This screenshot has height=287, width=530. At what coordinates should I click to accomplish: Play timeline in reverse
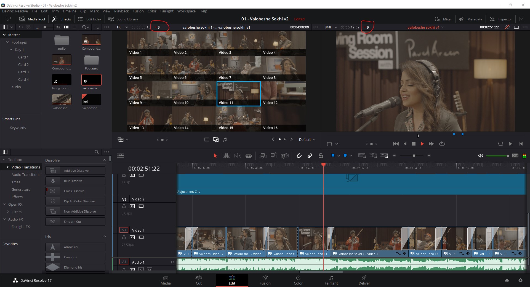pyautogui.click(x=405, y=144)
